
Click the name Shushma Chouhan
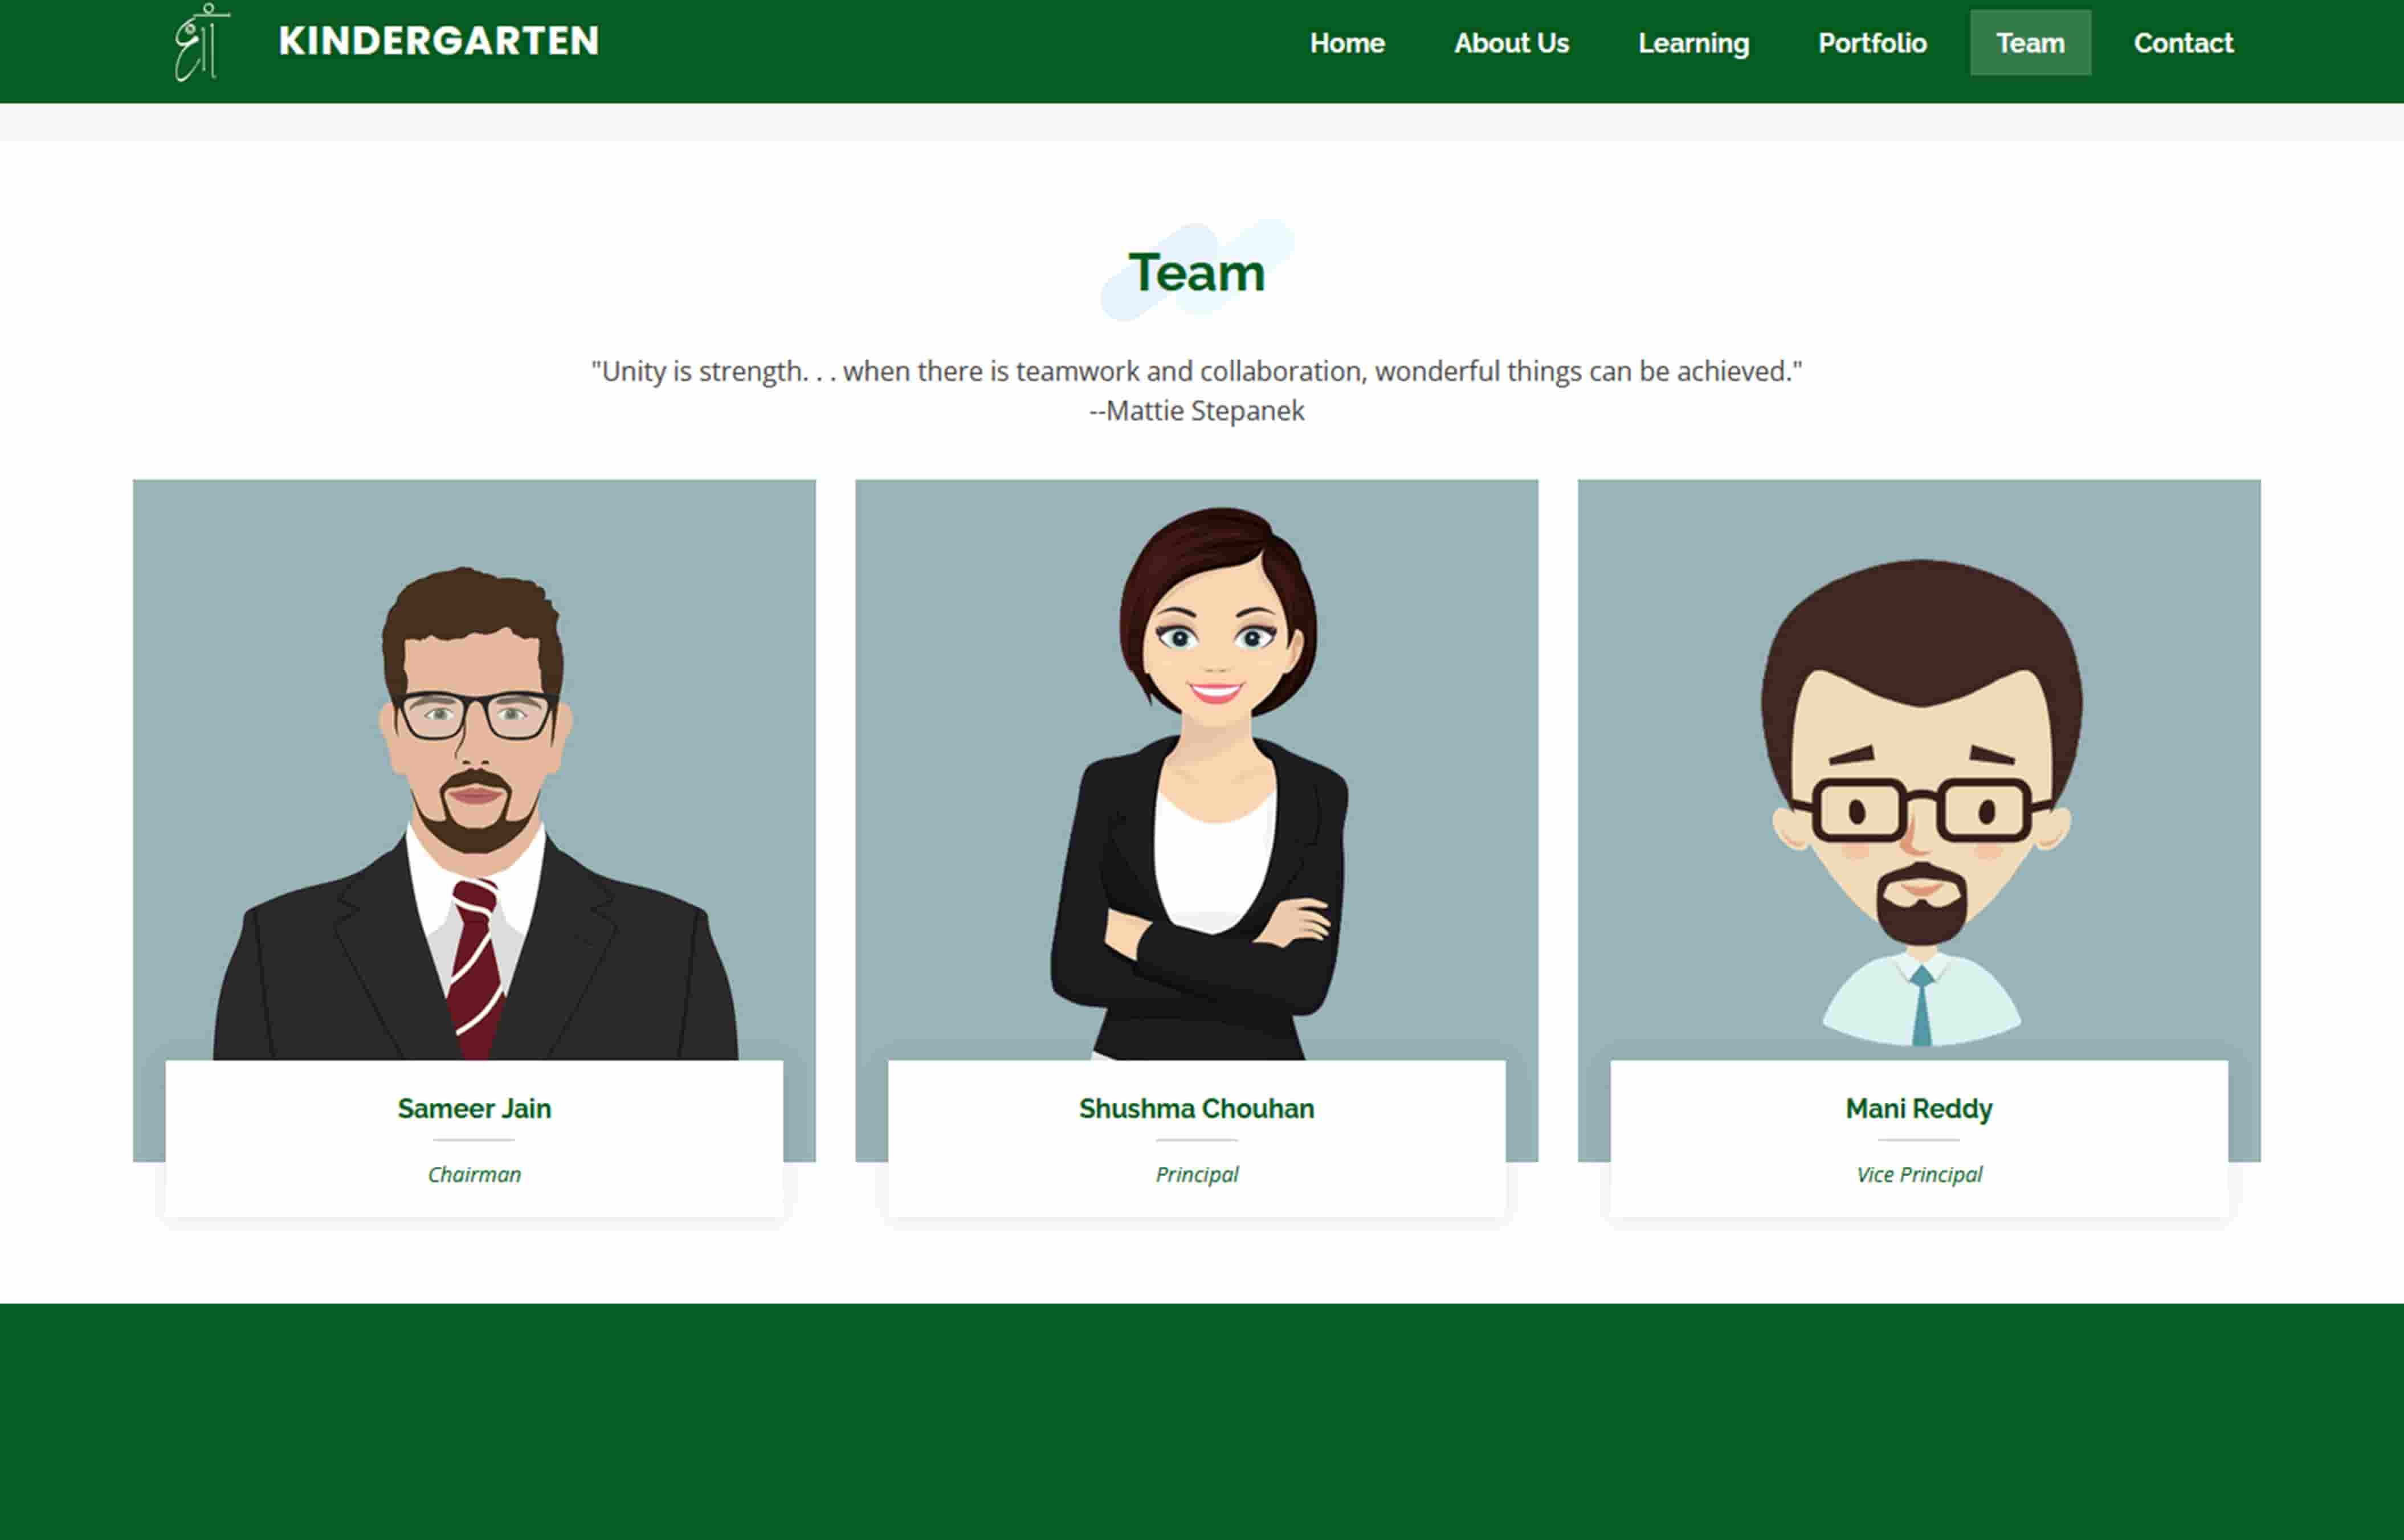1196,1108
